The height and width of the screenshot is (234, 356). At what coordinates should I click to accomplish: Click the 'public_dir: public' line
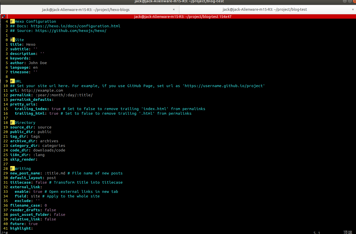(31, 132)
